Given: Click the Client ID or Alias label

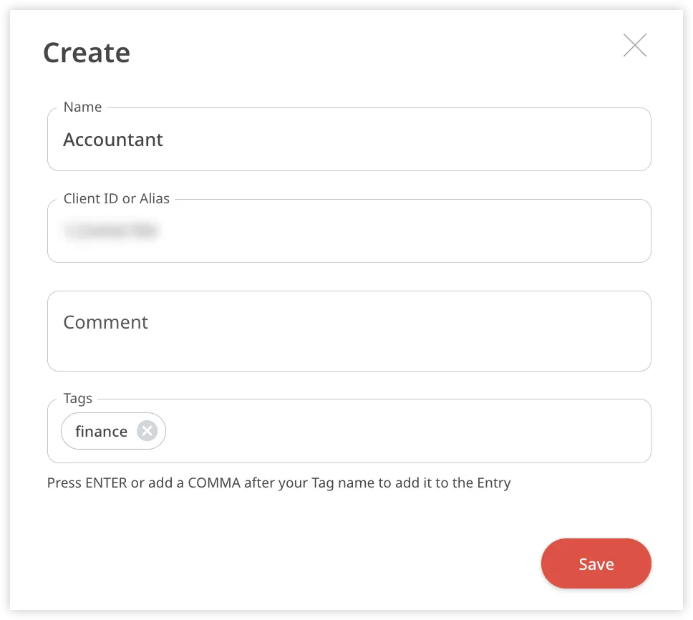Looking at the screenshot, I should pyautogui.click(x=116, y=199).
